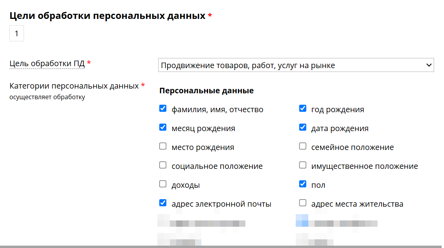
Task: Uncheck the "год рождения" checkbox
Action: tap(303, 108)
